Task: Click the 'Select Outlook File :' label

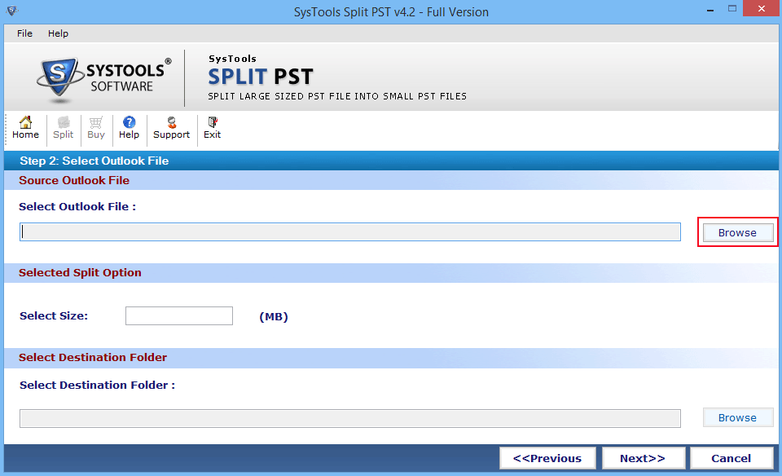Action: [x=77, y=206]
